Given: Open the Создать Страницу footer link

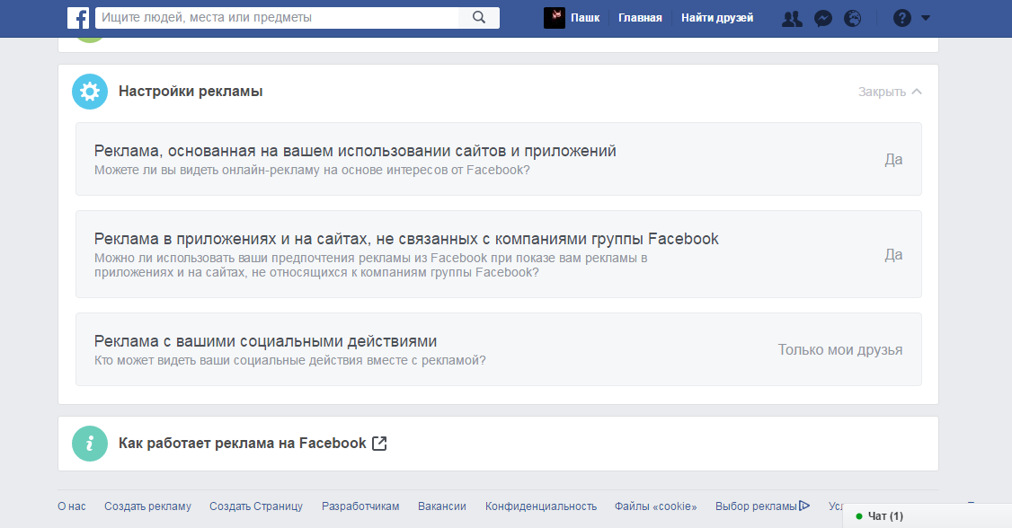Looking at the screenshot, I should tap(255, 506).
